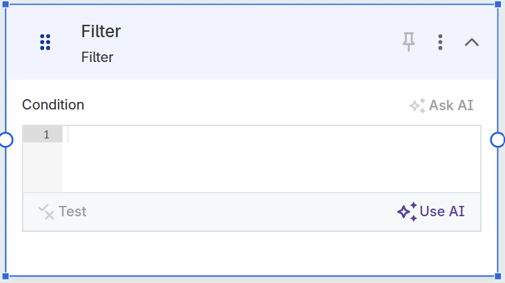This screenshot has width=505, height=283.
Task: Open the three-dot more options menu
Action: pos(440,42)
